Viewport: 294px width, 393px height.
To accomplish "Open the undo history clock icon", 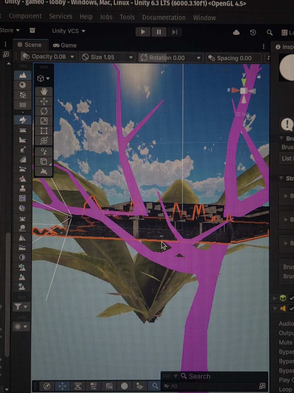I will (x=253, y=32).
